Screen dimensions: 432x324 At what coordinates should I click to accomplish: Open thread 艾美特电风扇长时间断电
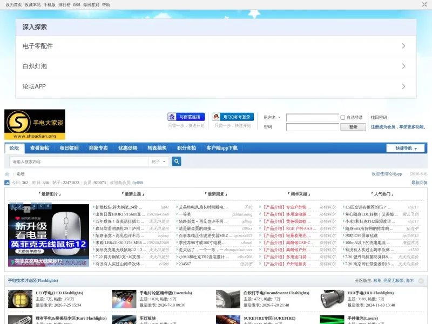(x=203, y=207)
